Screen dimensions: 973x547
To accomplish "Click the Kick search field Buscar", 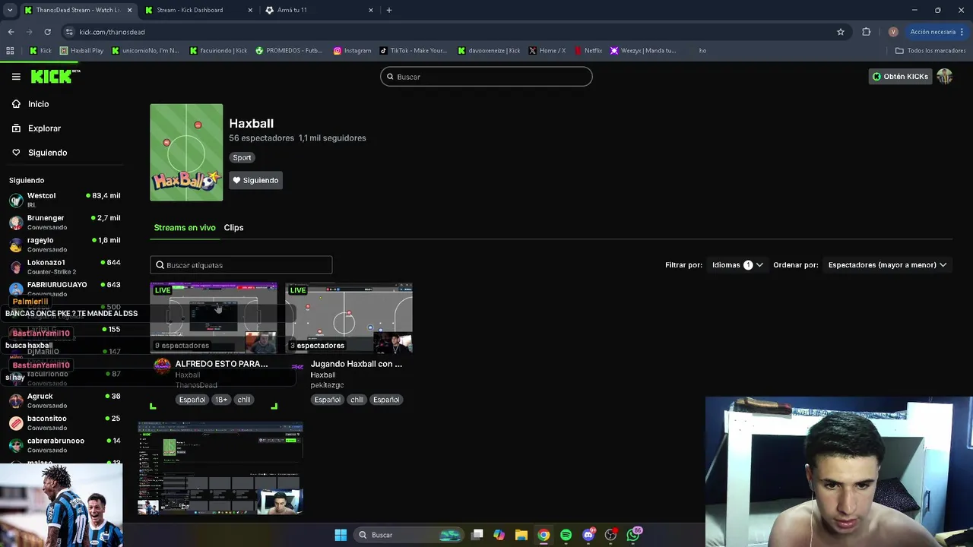I will 486,77.
